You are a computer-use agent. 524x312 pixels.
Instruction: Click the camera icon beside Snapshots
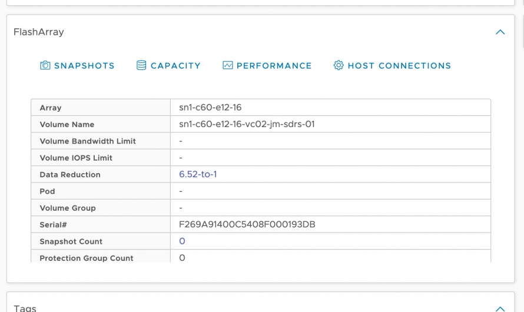pyautogui.click(x=45, y=65)
